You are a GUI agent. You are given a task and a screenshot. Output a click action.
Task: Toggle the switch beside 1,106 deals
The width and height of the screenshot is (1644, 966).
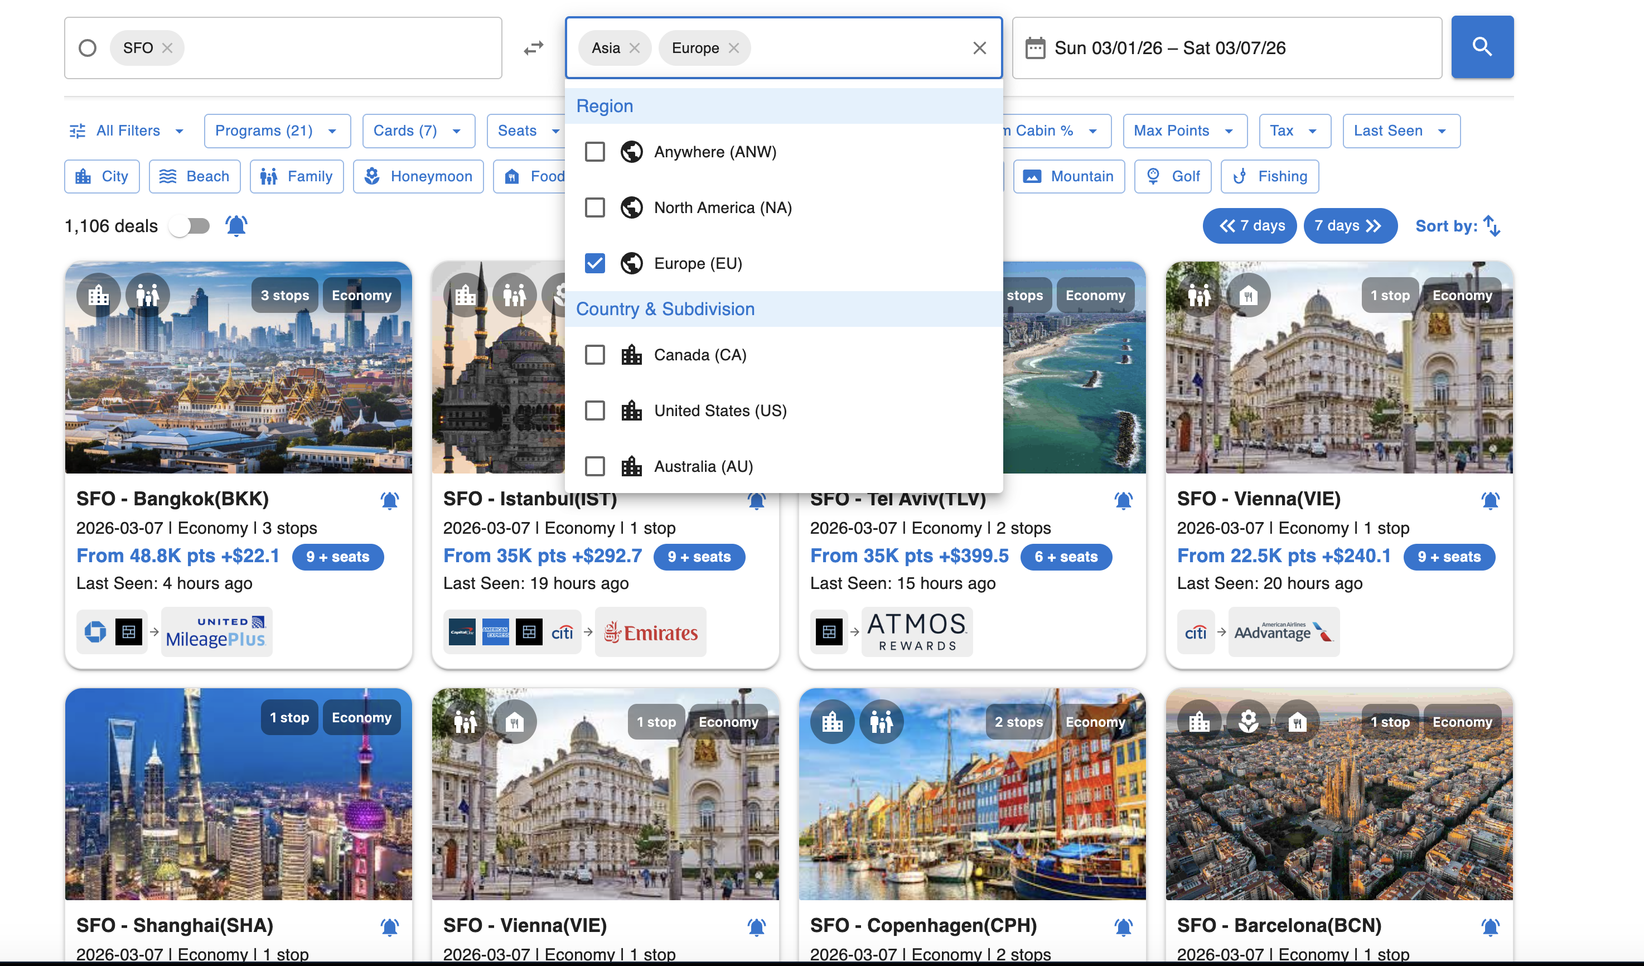point(189,226)
